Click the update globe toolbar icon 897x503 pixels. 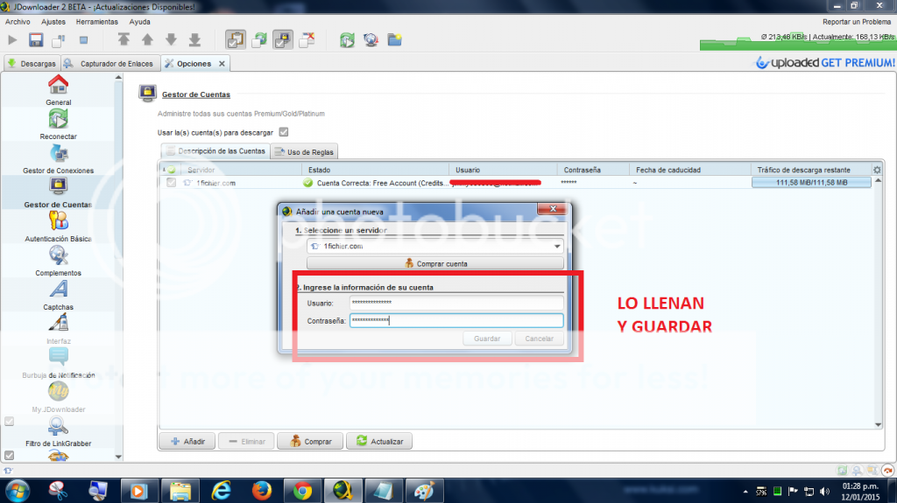coord(371,40)
